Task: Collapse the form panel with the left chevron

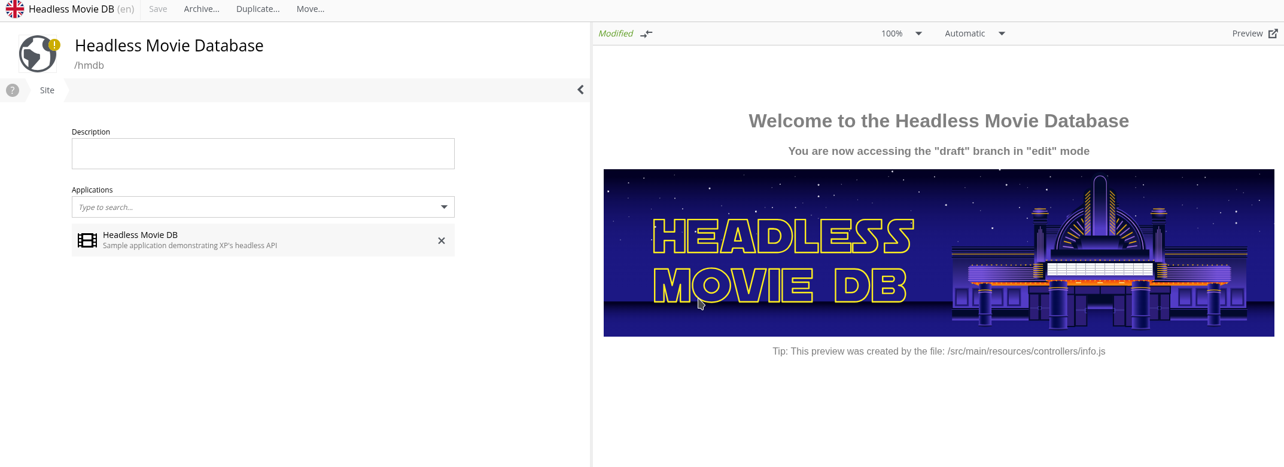Action: coord(580,90)
